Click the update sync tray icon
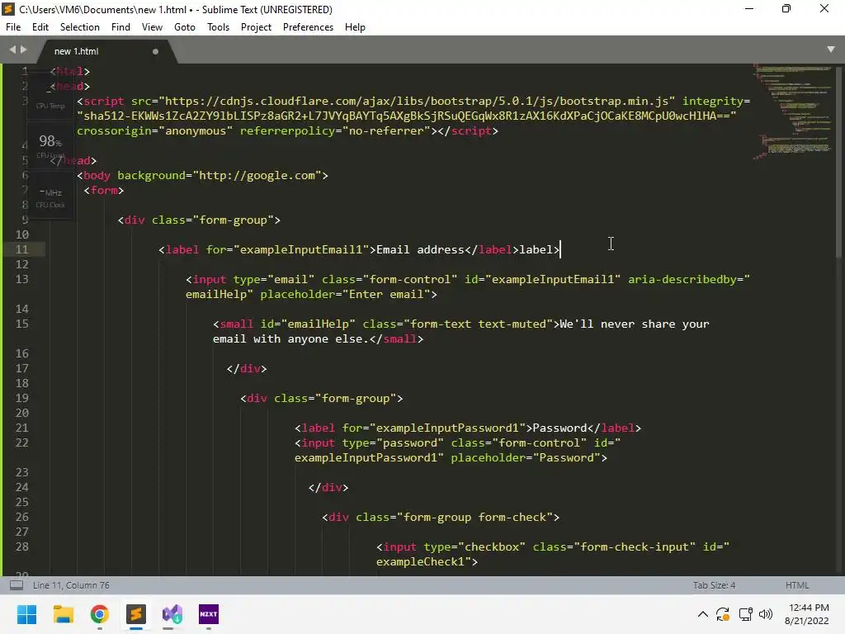 [723, 614]
